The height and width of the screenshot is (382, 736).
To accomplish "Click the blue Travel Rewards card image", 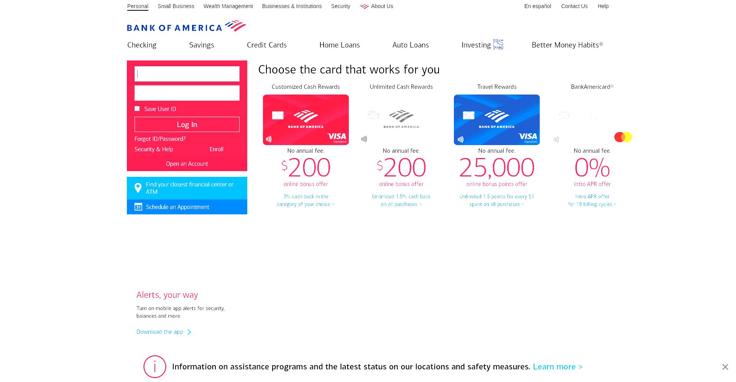I will (x=497, y=120).
